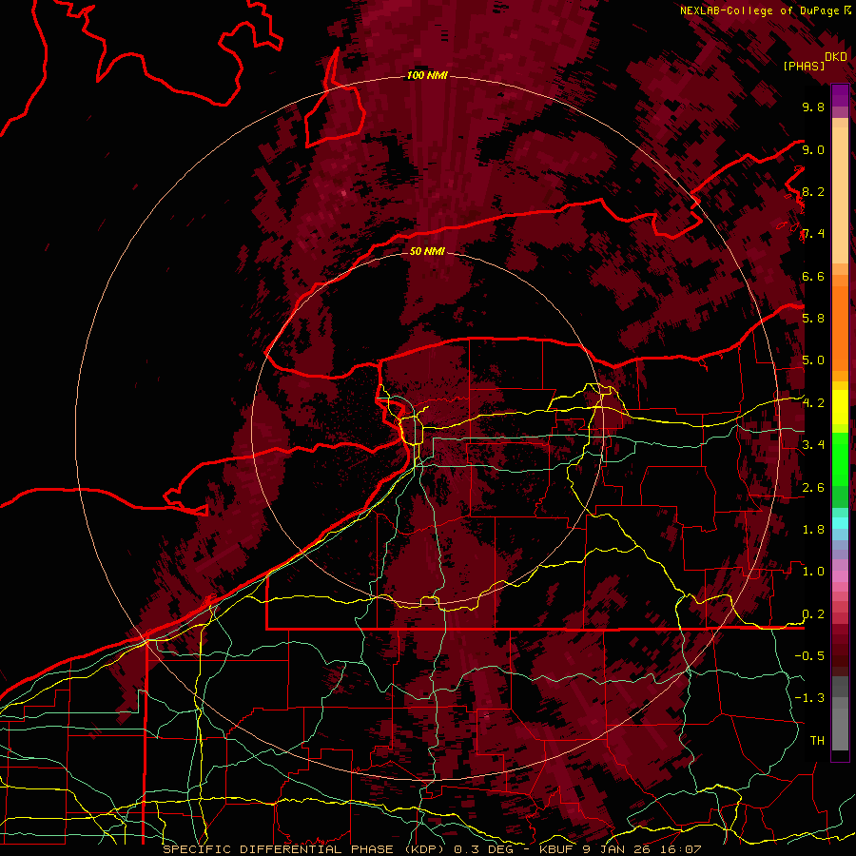856x856 pixels.
Task: Click the TH threshold label on the scale
Action: (817, 740)
